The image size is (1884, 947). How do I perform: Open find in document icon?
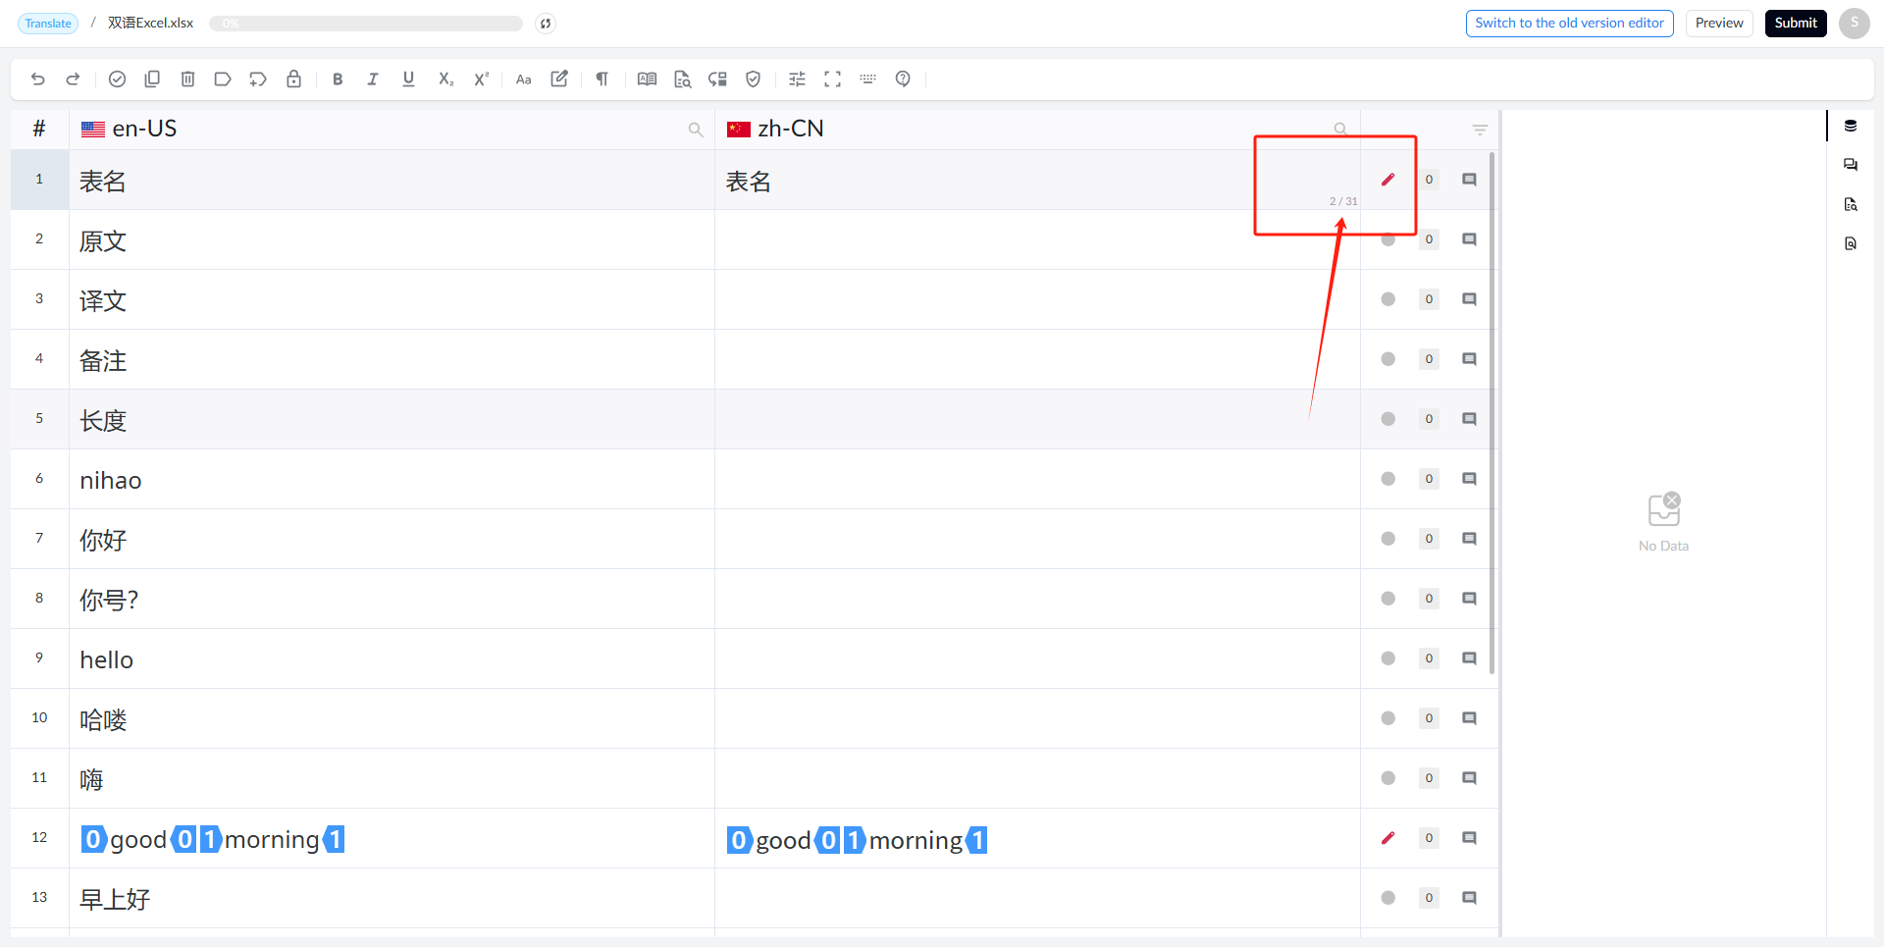[x=682, y=79]
